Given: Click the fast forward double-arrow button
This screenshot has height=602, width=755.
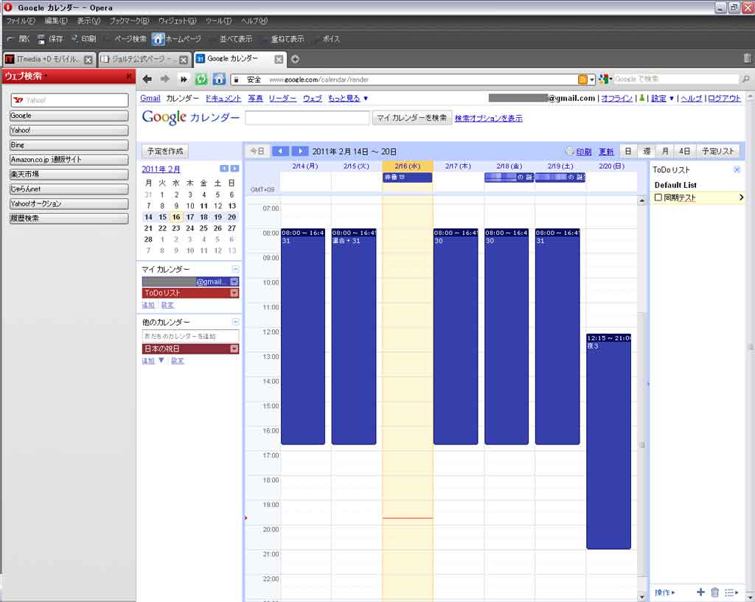Looking at the screenshot, I should coord(184,79).
